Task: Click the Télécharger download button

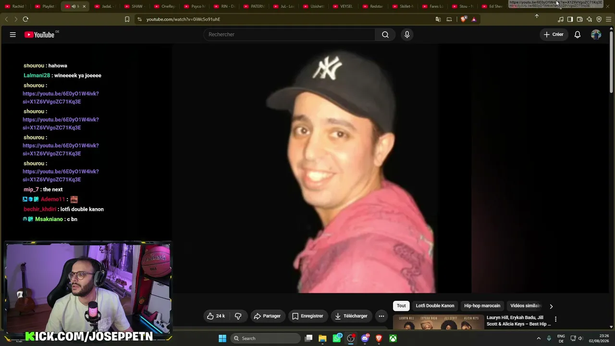Action: pos(351,316)
